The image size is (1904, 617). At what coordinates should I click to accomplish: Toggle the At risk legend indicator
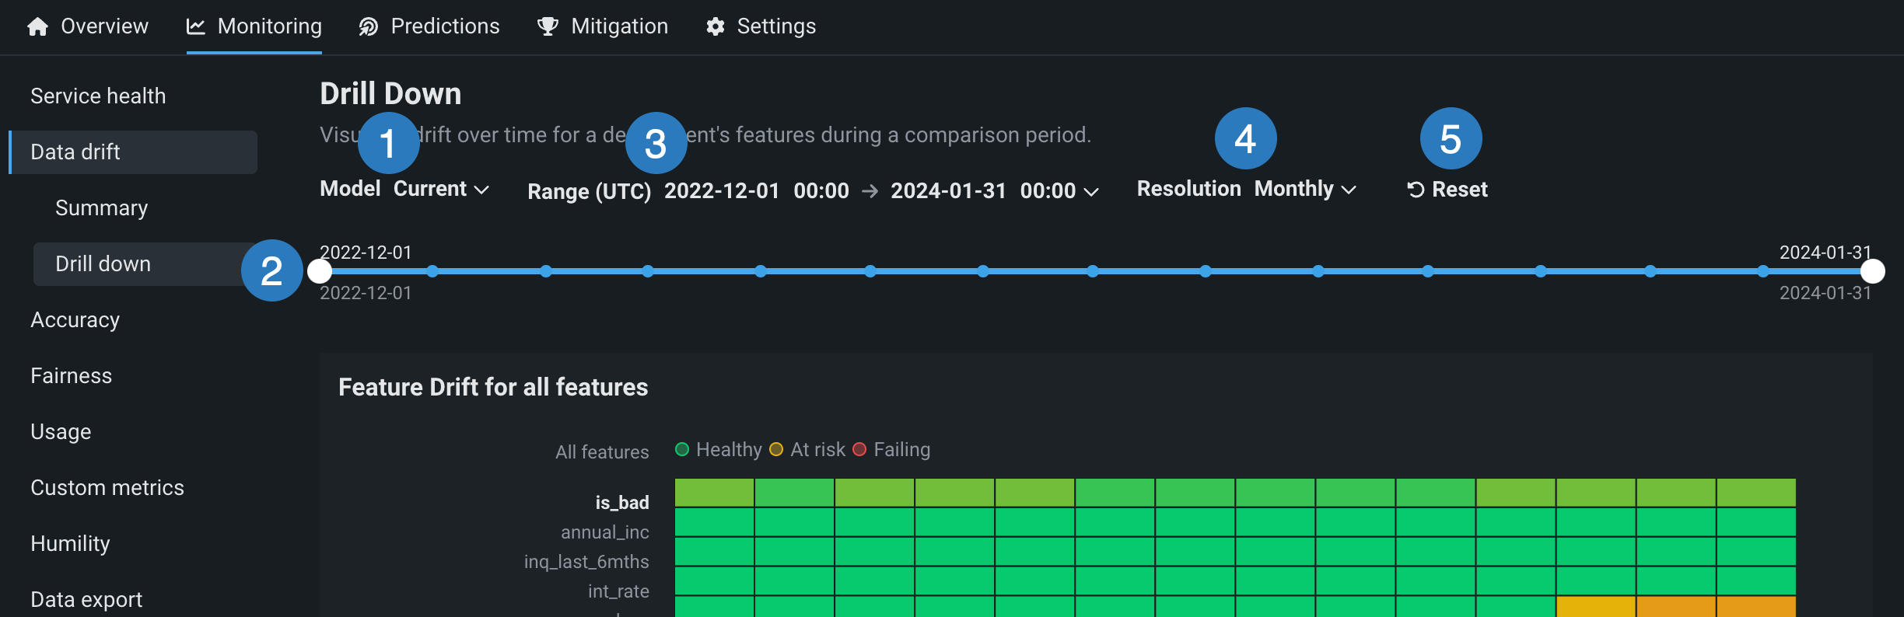point(776,450)
